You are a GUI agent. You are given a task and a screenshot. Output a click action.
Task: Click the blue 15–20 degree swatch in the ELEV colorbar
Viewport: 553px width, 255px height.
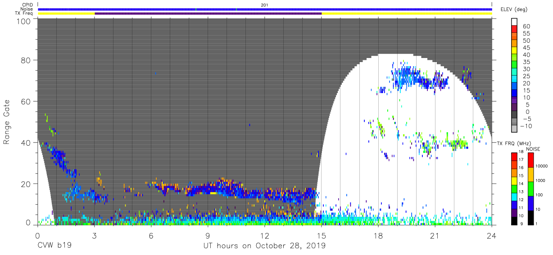[x=515, y=87]
